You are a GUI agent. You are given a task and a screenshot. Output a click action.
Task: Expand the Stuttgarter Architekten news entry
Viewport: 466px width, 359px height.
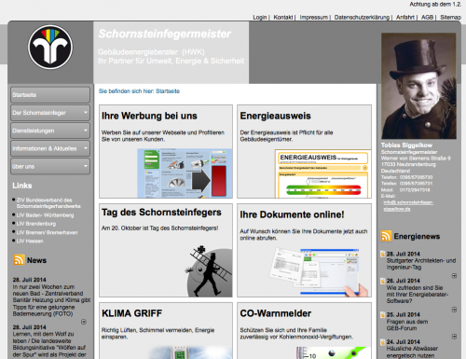coord(454,276)
